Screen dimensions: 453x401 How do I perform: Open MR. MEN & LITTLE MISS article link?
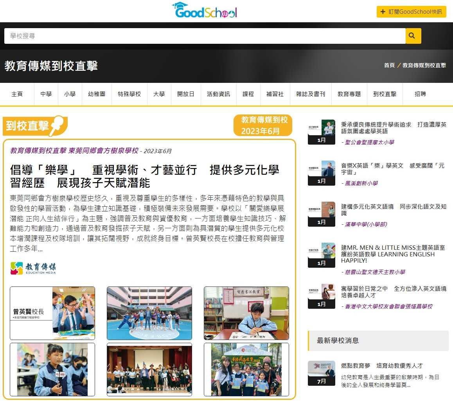coord(393,254)
